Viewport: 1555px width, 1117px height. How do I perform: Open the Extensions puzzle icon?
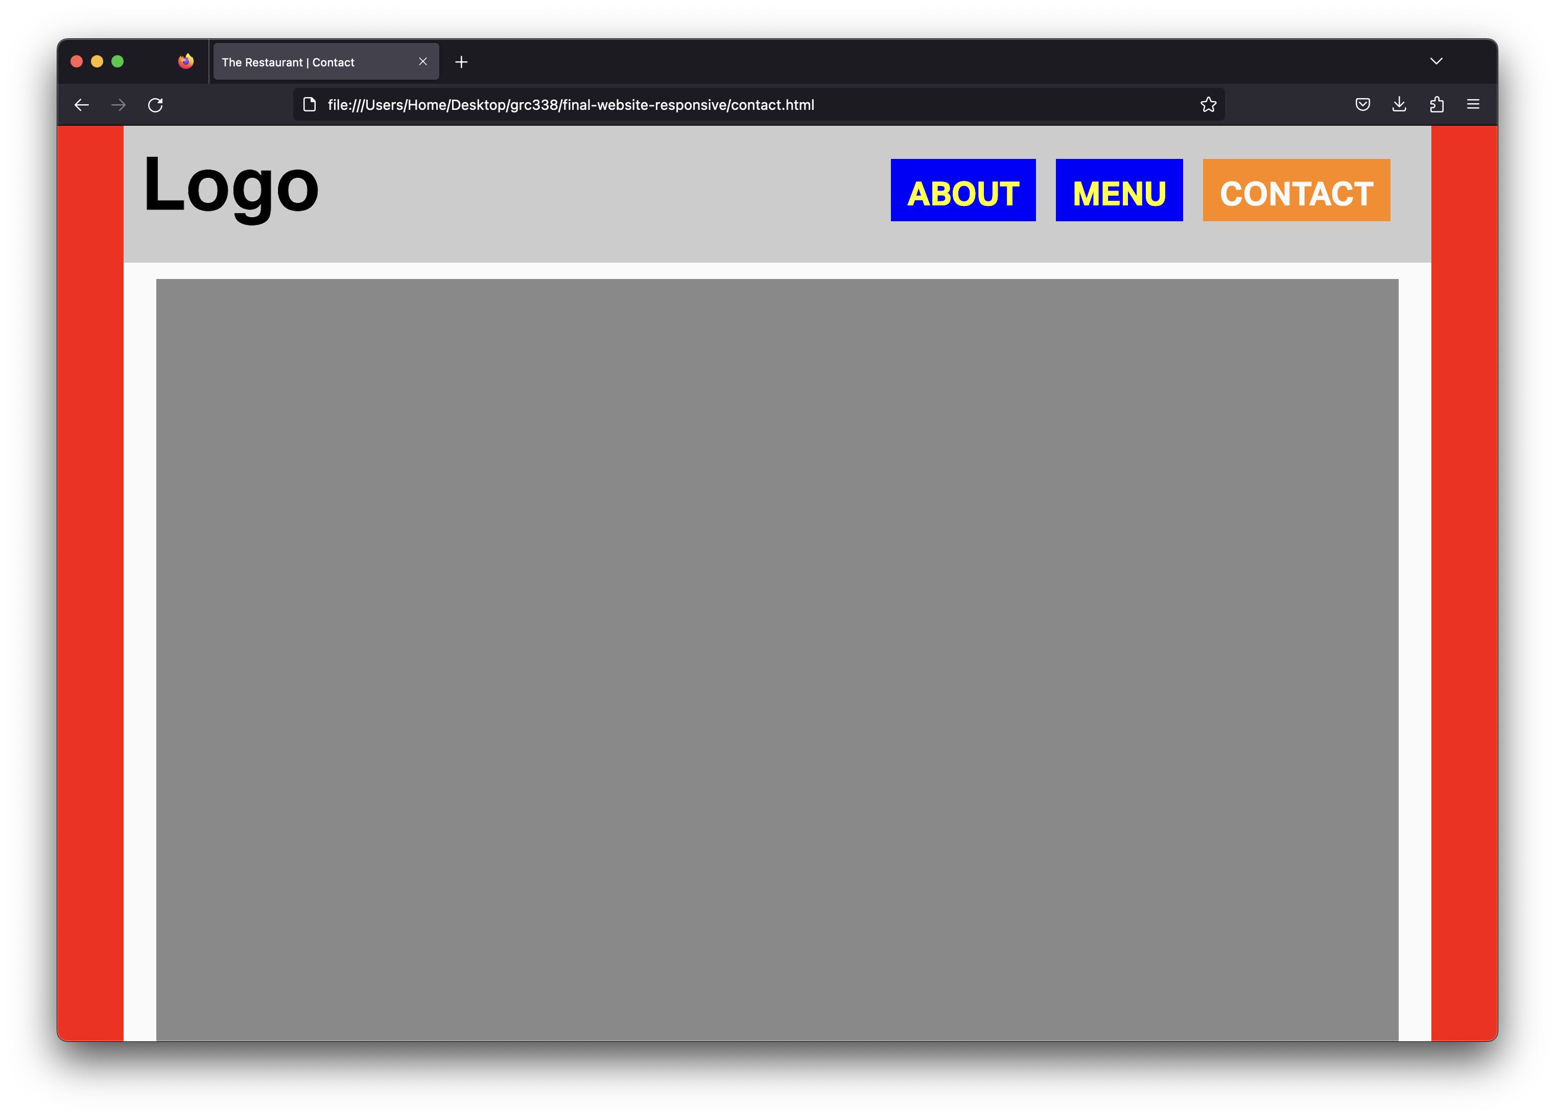[x=1436, y=104]
